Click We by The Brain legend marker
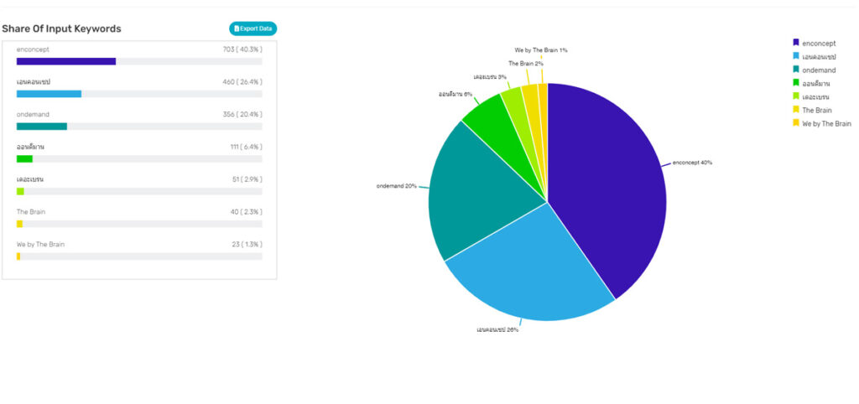 click(796, 122)
